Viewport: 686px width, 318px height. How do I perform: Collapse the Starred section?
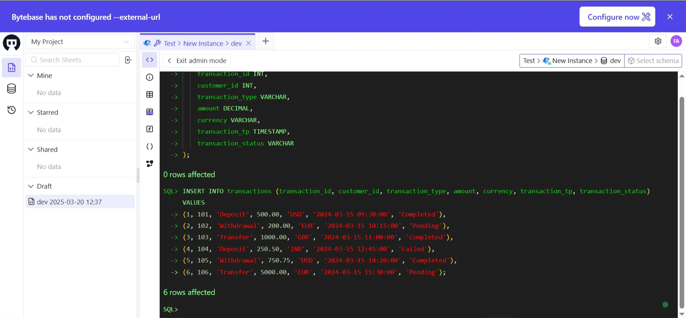31,112
